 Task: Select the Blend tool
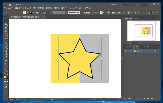(6, 64)
